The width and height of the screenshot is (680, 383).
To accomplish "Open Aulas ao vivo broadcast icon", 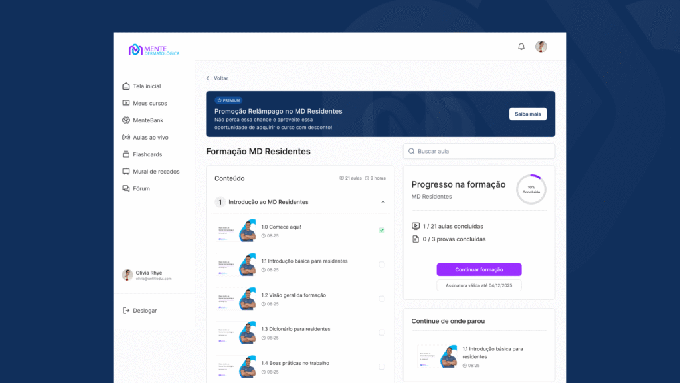I will [x=126, y=138].
